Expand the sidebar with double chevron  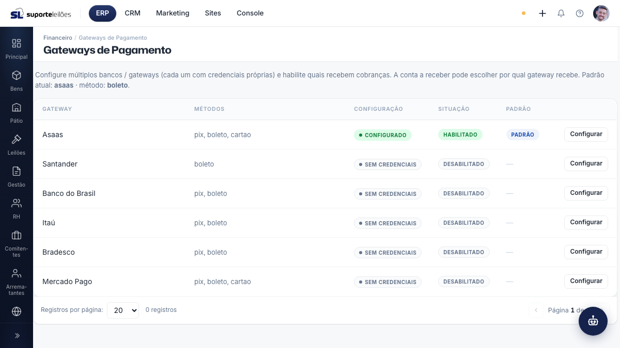point(17,336)
